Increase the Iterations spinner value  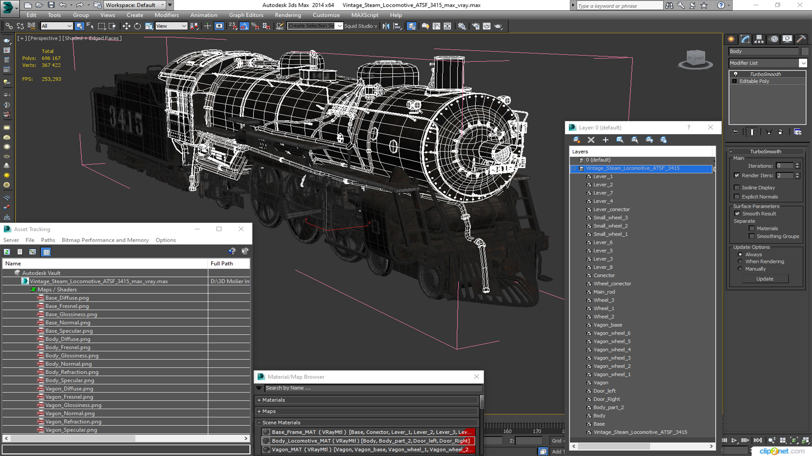click(797, 164)
